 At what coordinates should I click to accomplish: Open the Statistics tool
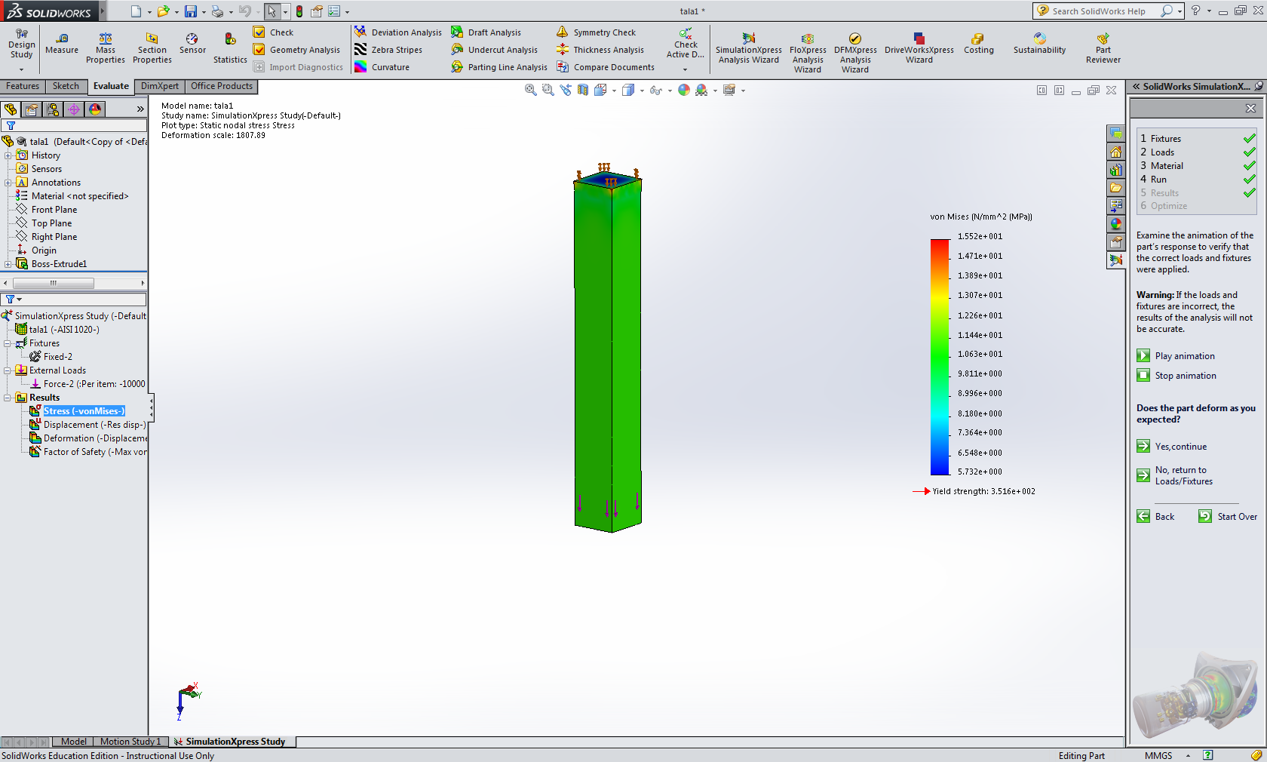click(230, 48)
